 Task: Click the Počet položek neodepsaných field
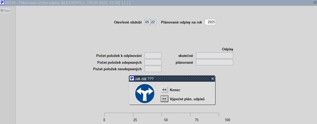coord(153,69)
